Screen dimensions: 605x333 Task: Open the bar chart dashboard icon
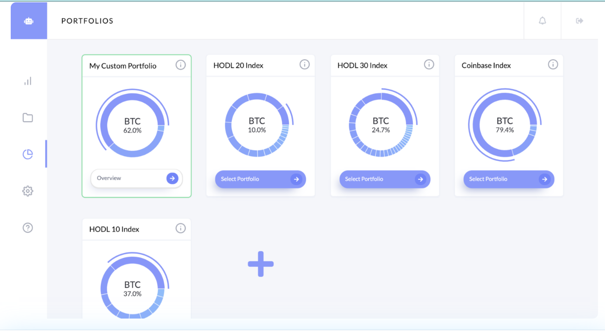point(28,81)
